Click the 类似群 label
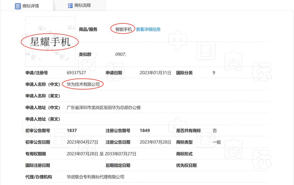The width and height of the screenshot is (294, 185). (85, 54)
